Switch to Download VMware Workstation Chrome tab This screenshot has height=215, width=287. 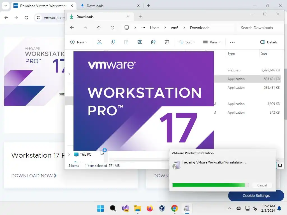coord(43,6)
